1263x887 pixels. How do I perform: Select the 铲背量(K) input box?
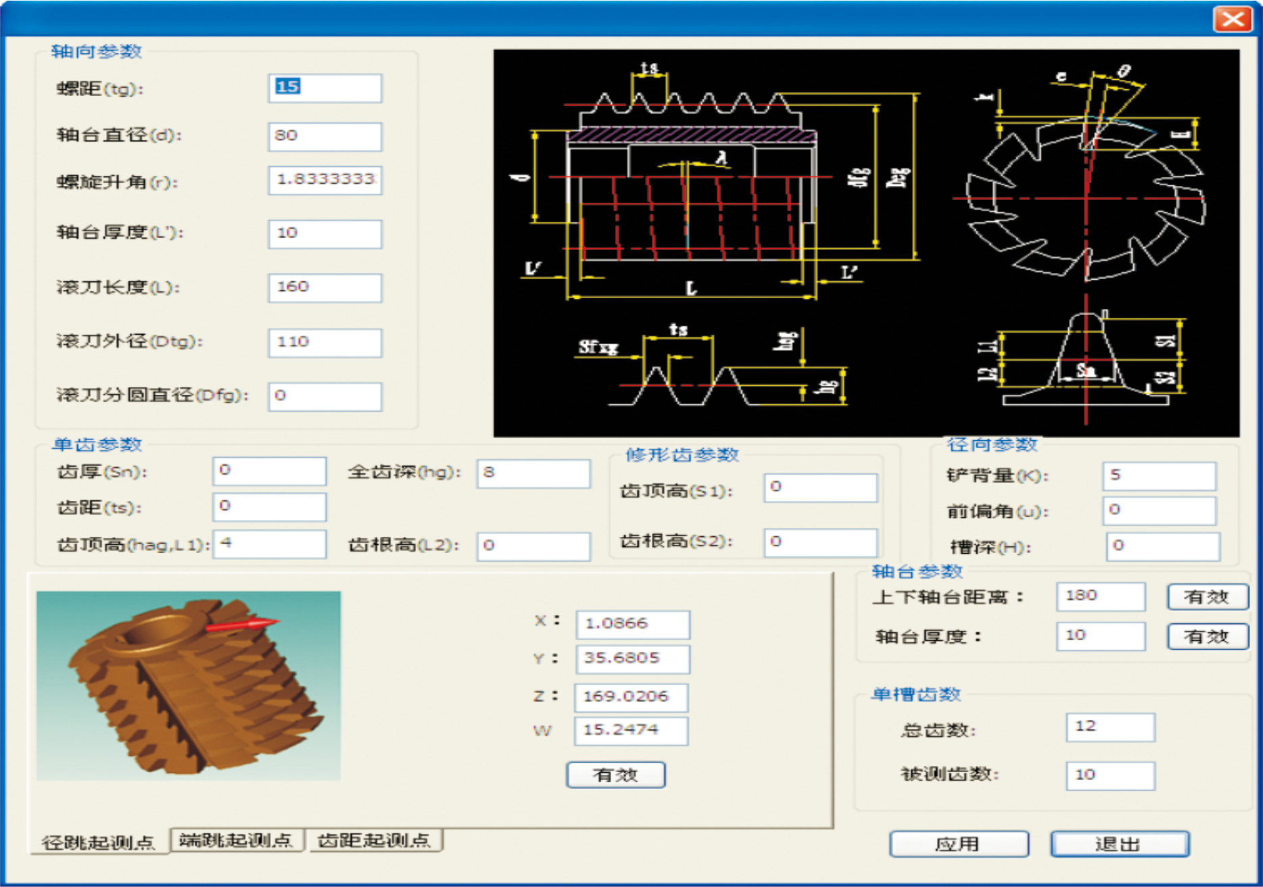1159,476
